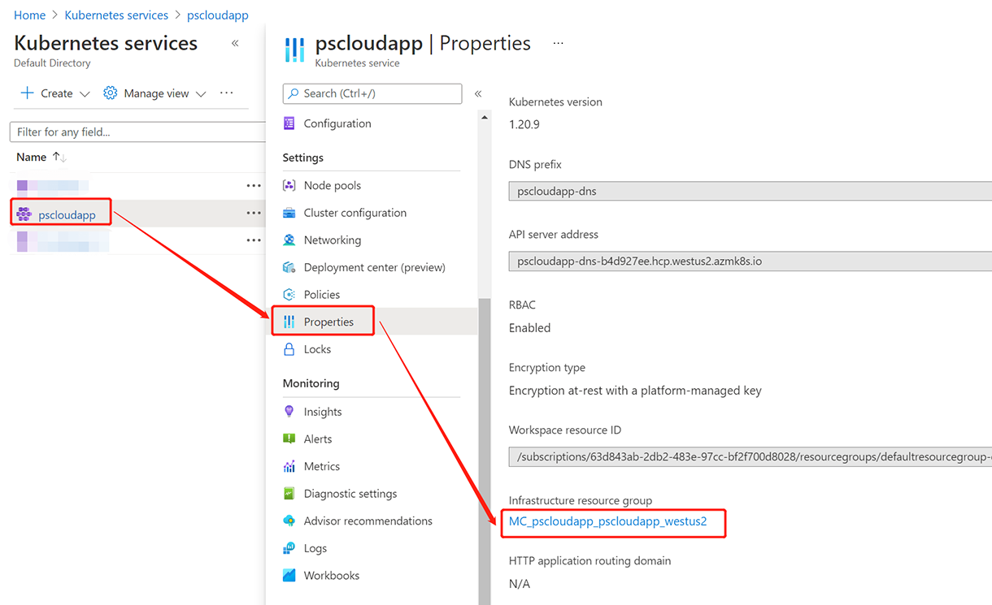Collapse the Kubernetes services list panel
Screen dimensions: 992x605
point(235,43)
